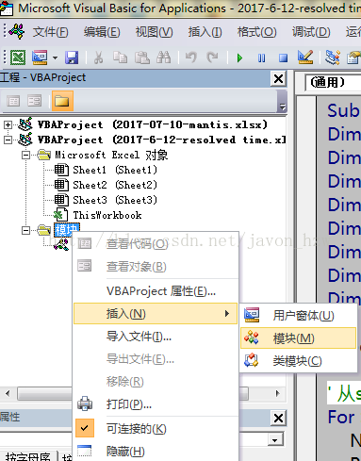Image resolution: width=361 pixels, height=461 pixels.
Task: Click the Undo arrow icon
Action: point(190,58)
